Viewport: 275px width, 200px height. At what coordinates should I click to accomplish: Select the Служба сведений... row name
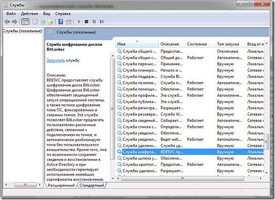pos(140,120)
